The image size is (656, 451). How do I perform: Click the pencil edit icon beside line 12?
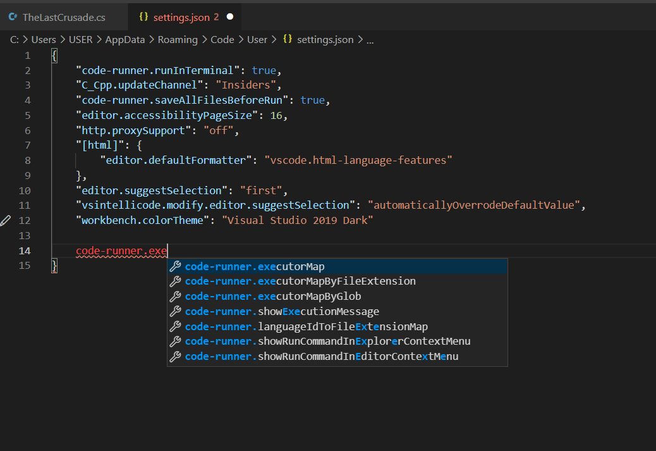(x=6, y=221)
